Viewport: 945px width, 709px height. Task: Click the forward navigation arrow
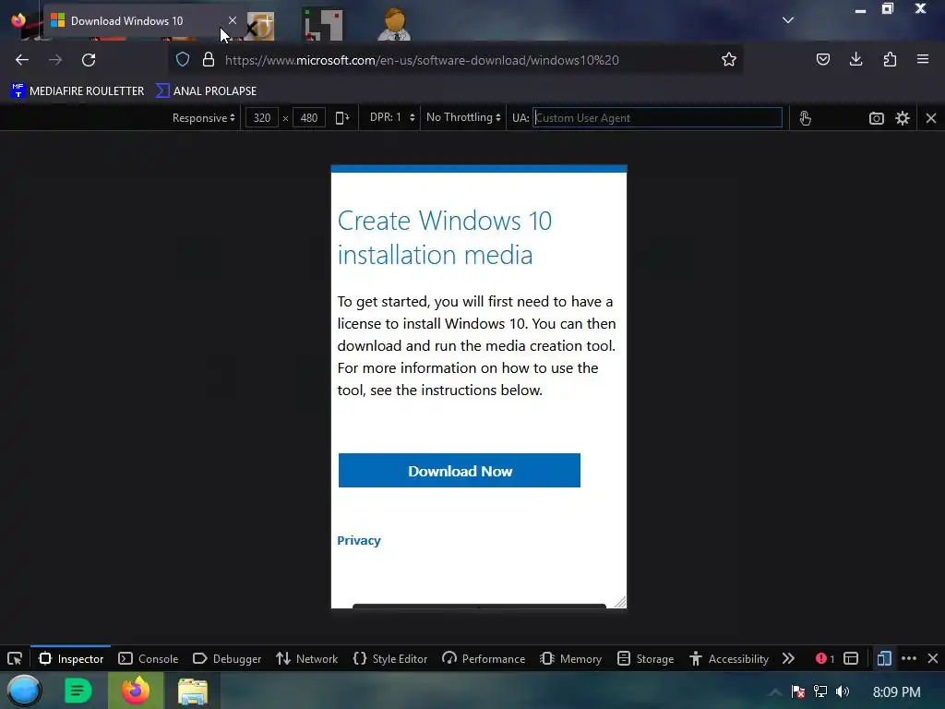pyautogui.click(x=55, y=60)
